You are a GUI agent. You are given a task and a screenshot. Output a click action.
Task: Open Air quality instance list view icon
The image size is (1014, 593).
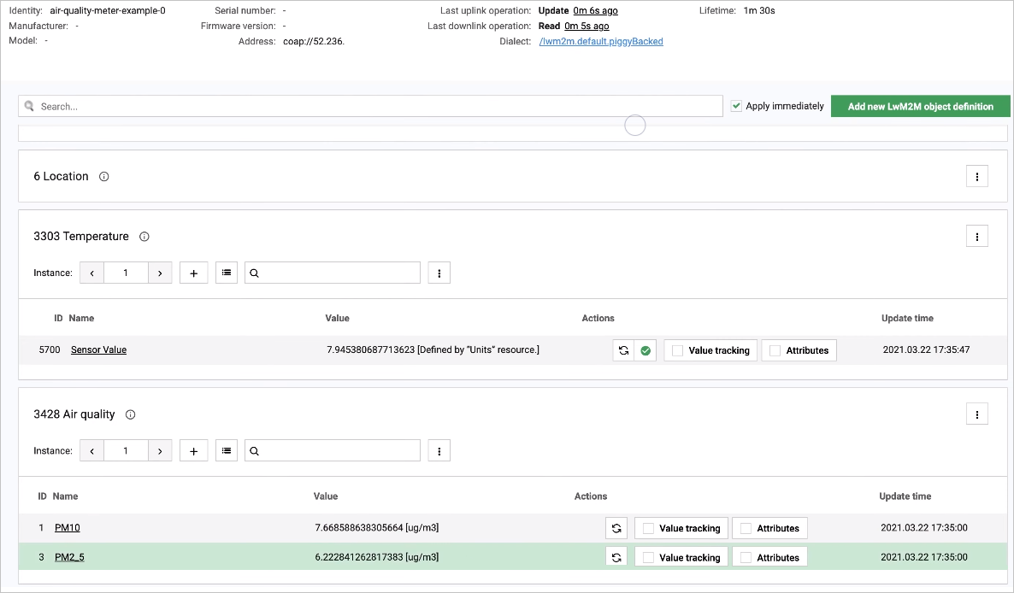point(227,451)
